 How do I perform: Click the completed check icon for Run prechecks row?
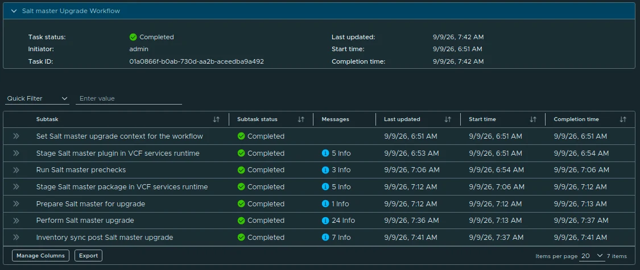241,169
